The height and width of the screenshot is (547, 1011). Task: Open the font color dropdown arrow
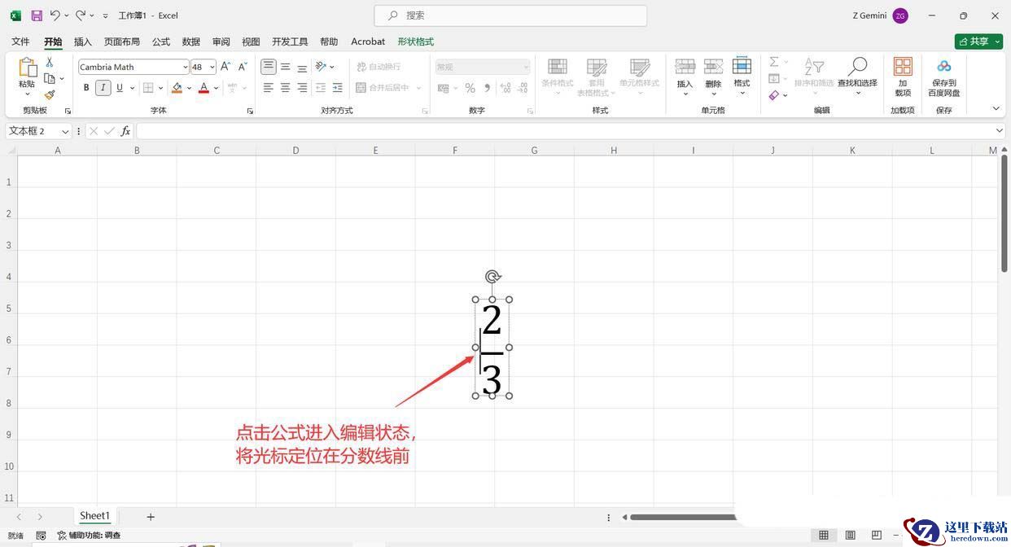click(216, 88)
